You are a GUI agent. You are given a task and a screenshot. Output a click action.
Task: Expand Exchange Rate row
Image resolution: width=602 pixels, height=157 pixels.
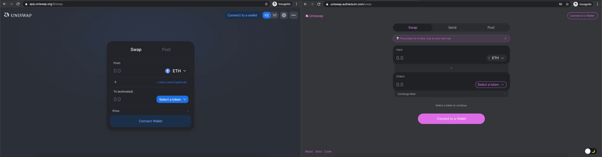pos(451,94)
